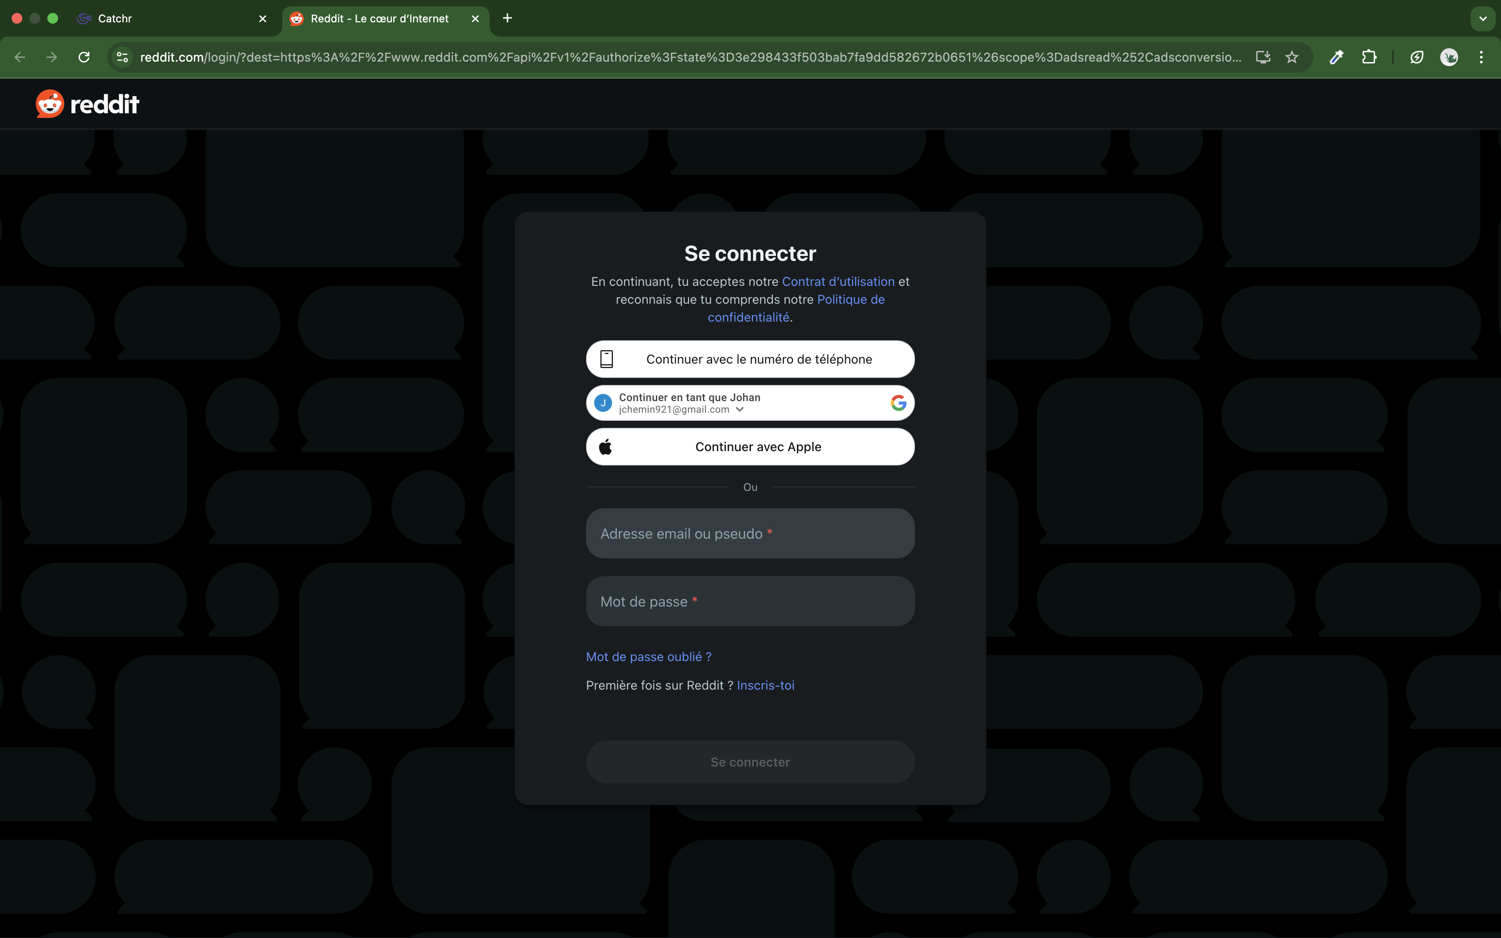The image size is (1501, 938).
Task: Click the Google logo in sign-in button
Action: 898,402
